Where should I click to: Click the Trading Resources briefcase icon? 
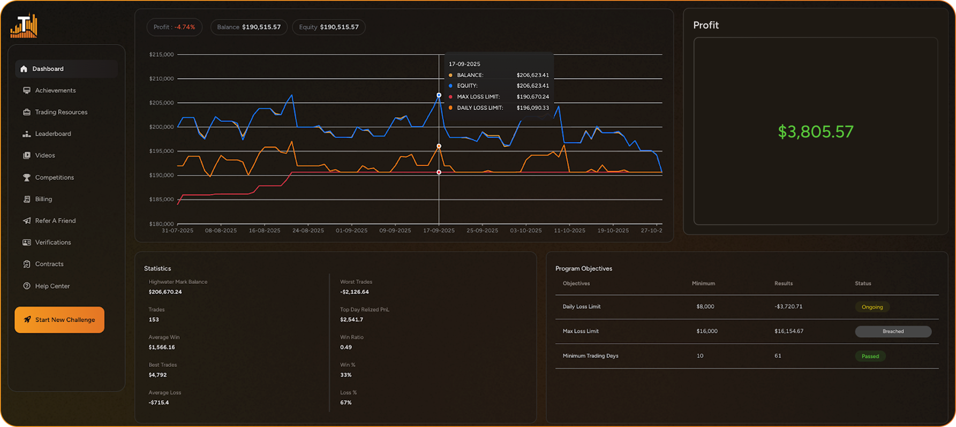pyautogui.click(x=27, y=112)
